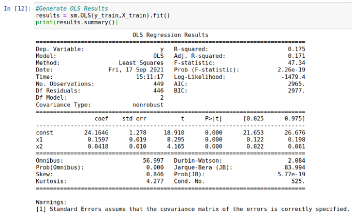Click Cond. No. value 525.

tap(298, 181)
